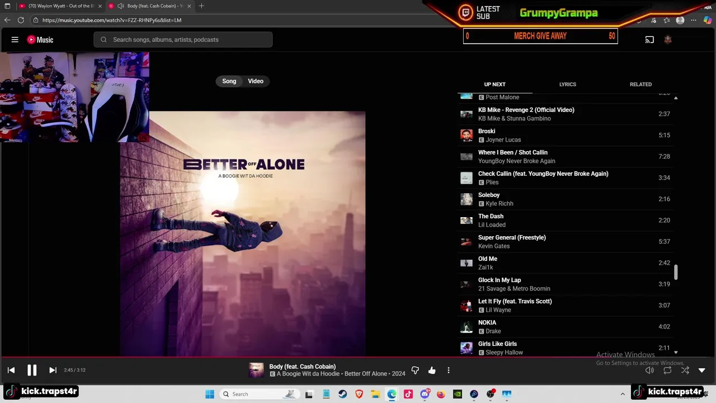Play Old Me by Zai1k
Image resolution: width=716 pixels, height=403 pixels.
565,263
